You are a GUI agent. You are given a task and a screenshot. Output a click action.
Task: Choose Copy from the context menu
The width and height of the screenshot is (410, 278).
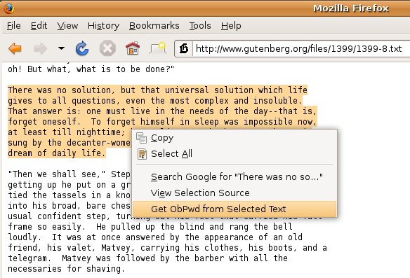234,138
